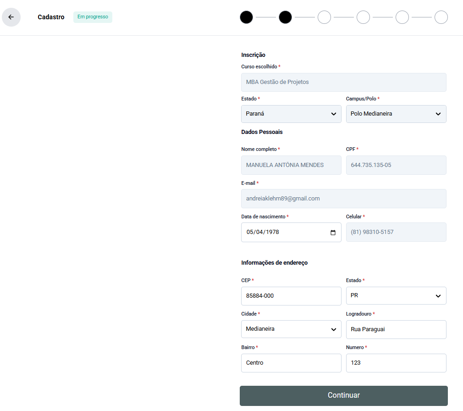Screen dimensions: 463x411
Task: Click the Informações de endereço heading
Action: (x=274, y=263)
